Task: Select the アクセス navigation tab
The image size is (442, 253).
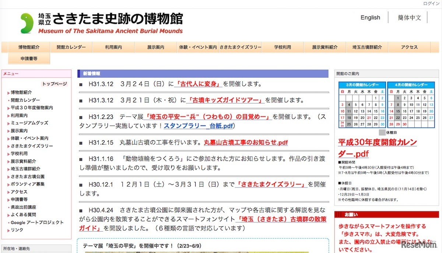Action: click(409, 48)
